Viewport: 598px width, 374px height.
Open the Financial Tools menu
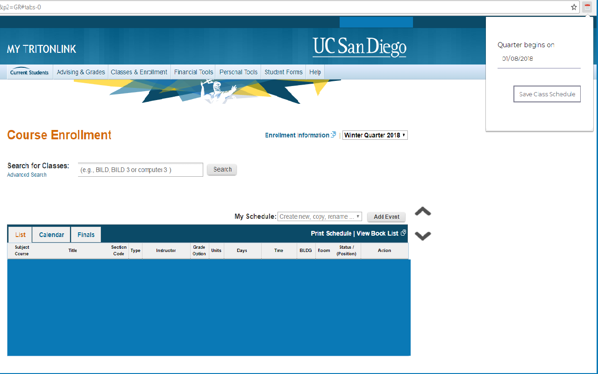pos(193,72)
